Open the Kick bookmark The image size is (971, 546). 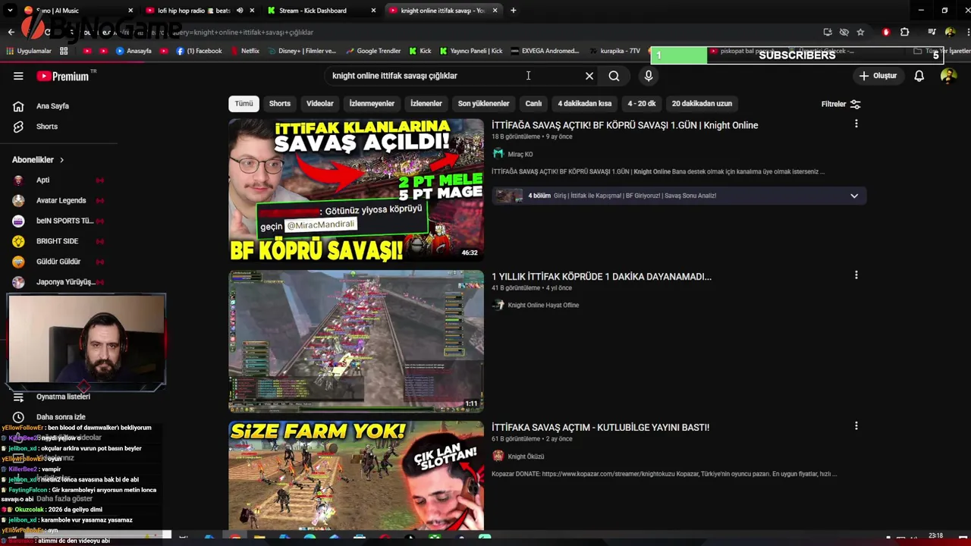point(420,52)
